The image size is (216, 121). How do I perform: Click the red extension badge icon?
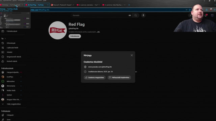click(211, 10)
